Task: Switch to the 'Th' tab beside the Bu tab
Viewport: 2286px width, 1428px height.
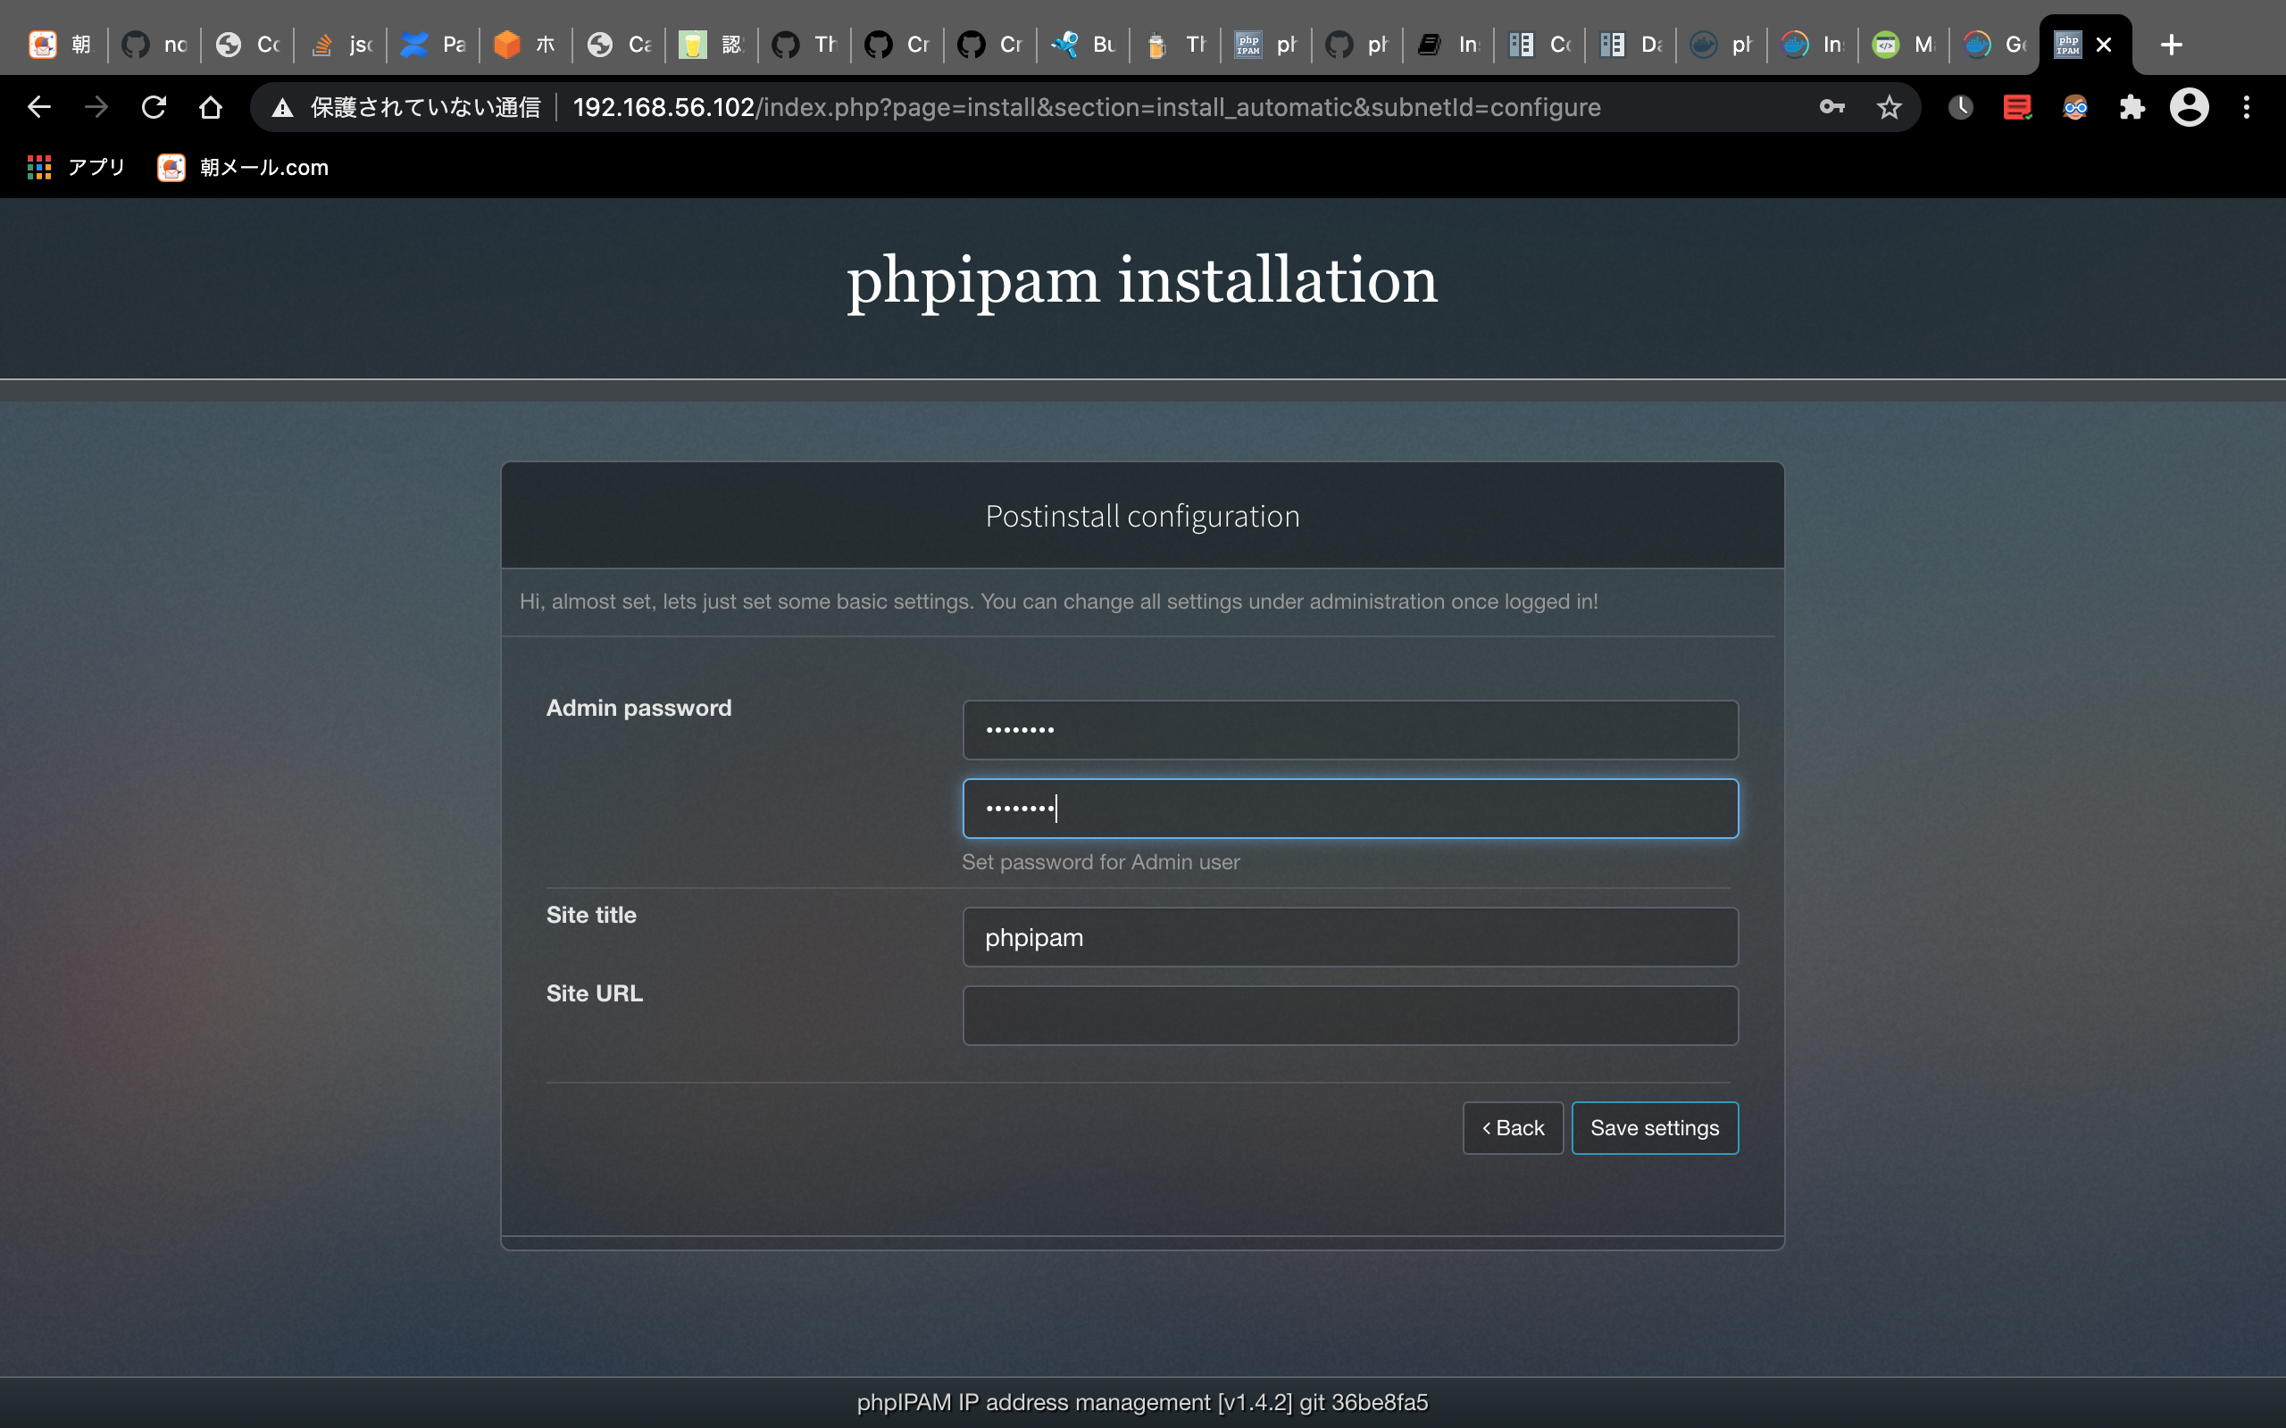Action: tap(1175, 45)
